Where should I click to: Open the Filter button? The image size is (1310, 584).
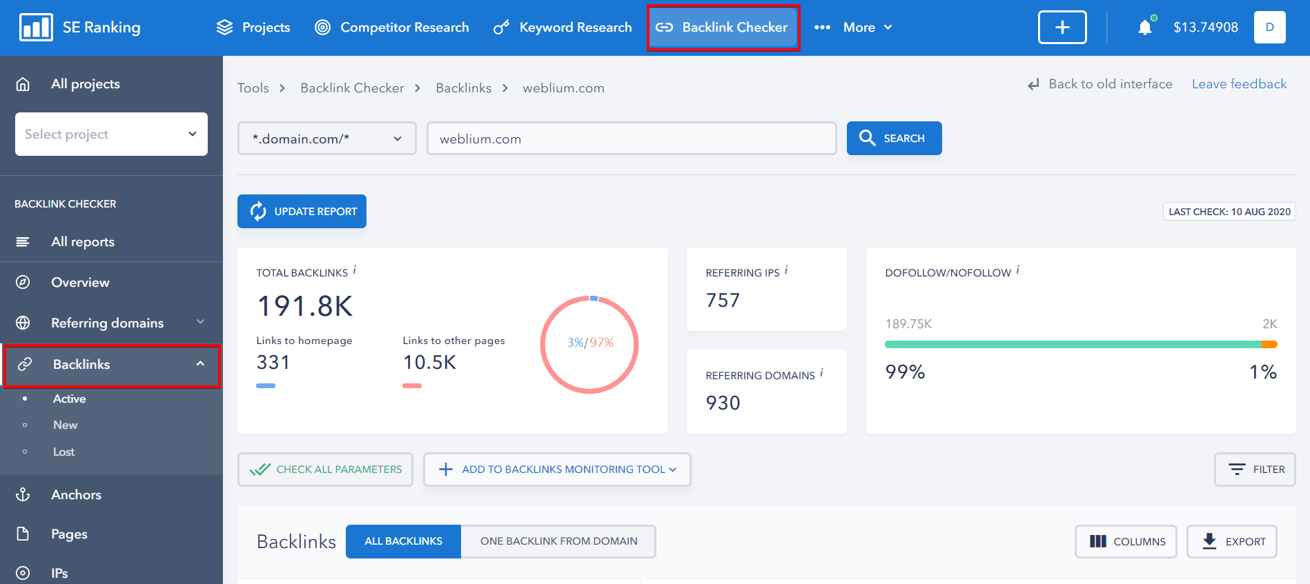click(x=1255, y=470)
